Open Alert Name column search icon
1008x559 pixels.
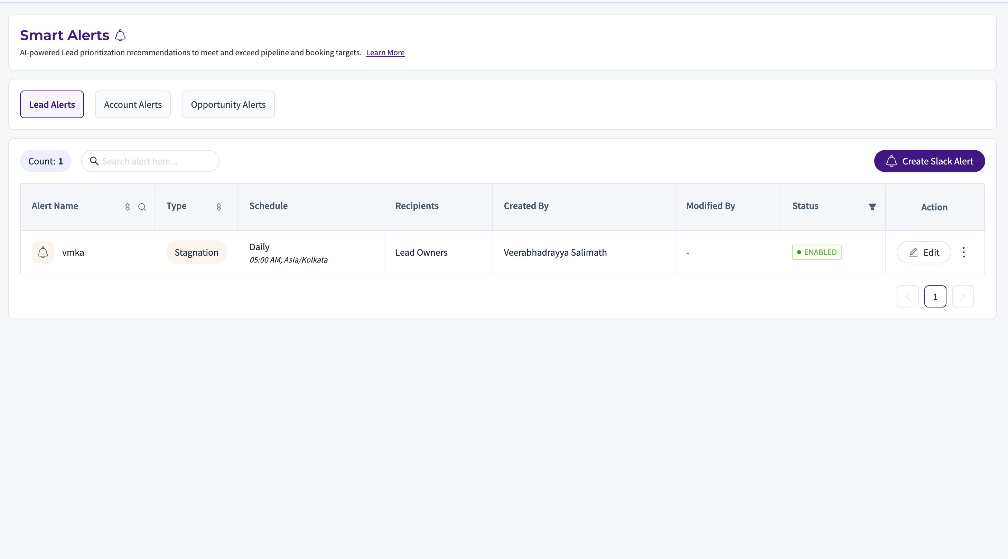[142, 207]
